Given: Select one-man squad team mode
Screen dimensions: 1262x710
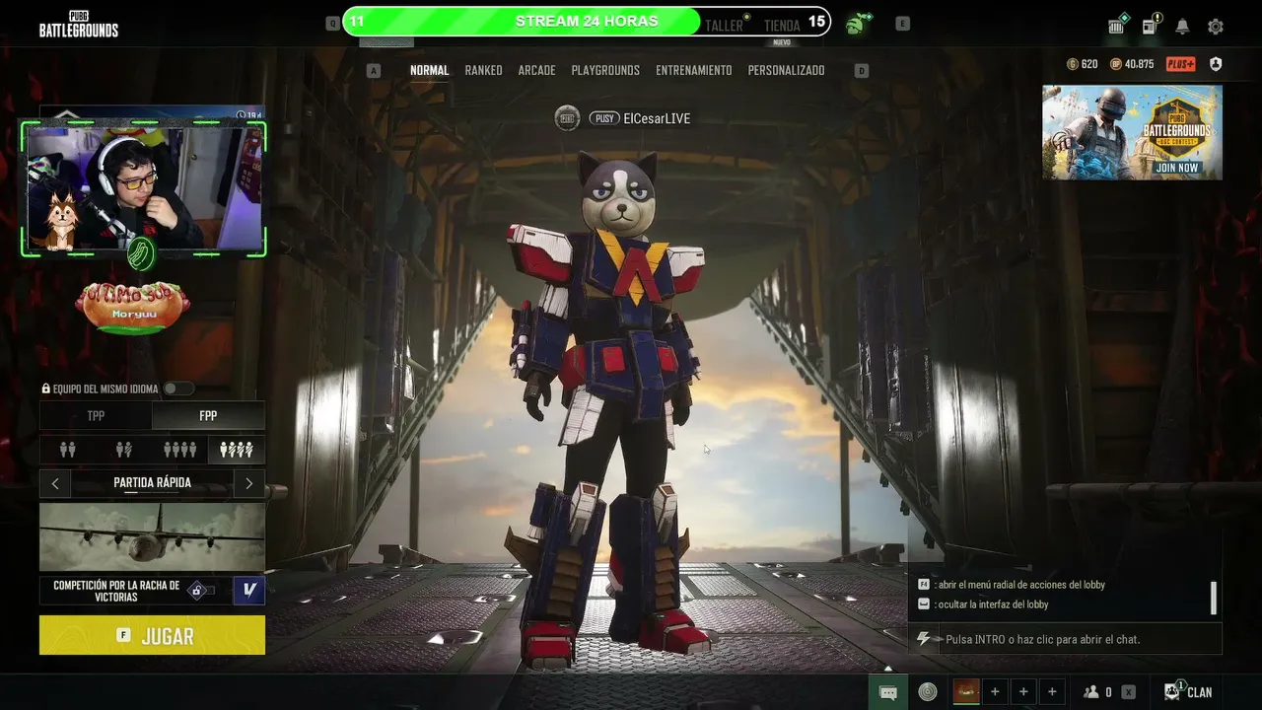Looking at the screenshot, I should [237, 450].
